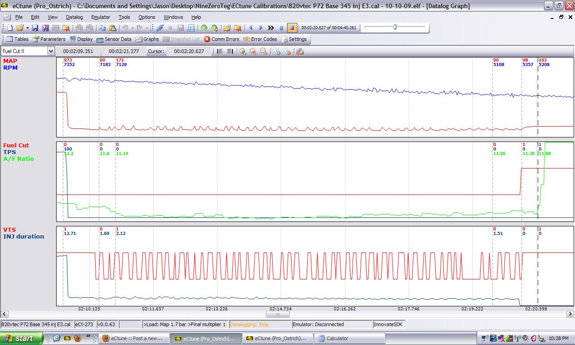Launch Firefox from the quick launch bar
The width and height of the screenshot is (575, 345).
[77, 338]
